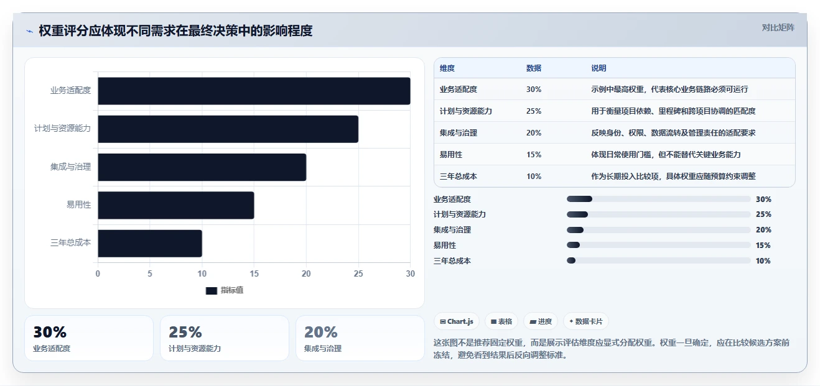Click description 用于衡量项目依赖、里程碑和跨项目协调的匹配度

(673, 111)
